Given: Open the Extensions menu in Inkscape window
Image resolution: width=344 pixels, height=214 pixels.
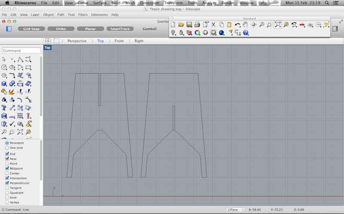Looking at the screenshot, I should 99,15.
